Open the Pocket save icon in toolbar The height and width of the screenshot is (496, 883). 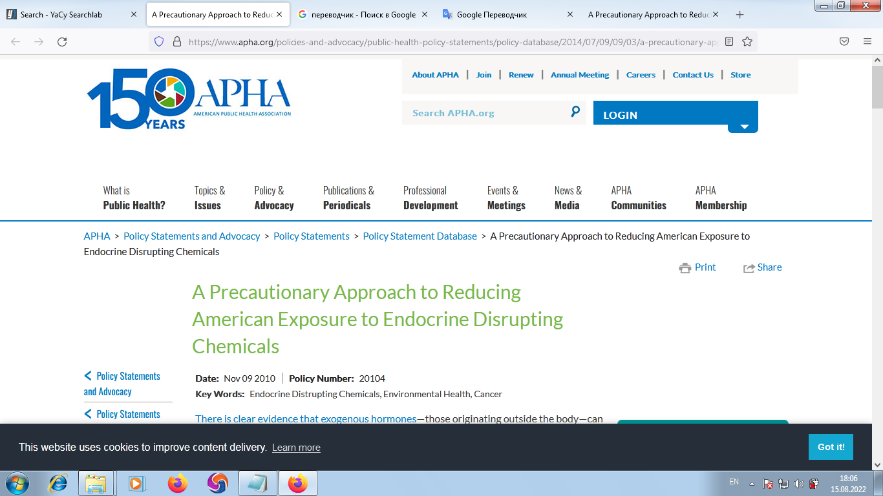844,41
